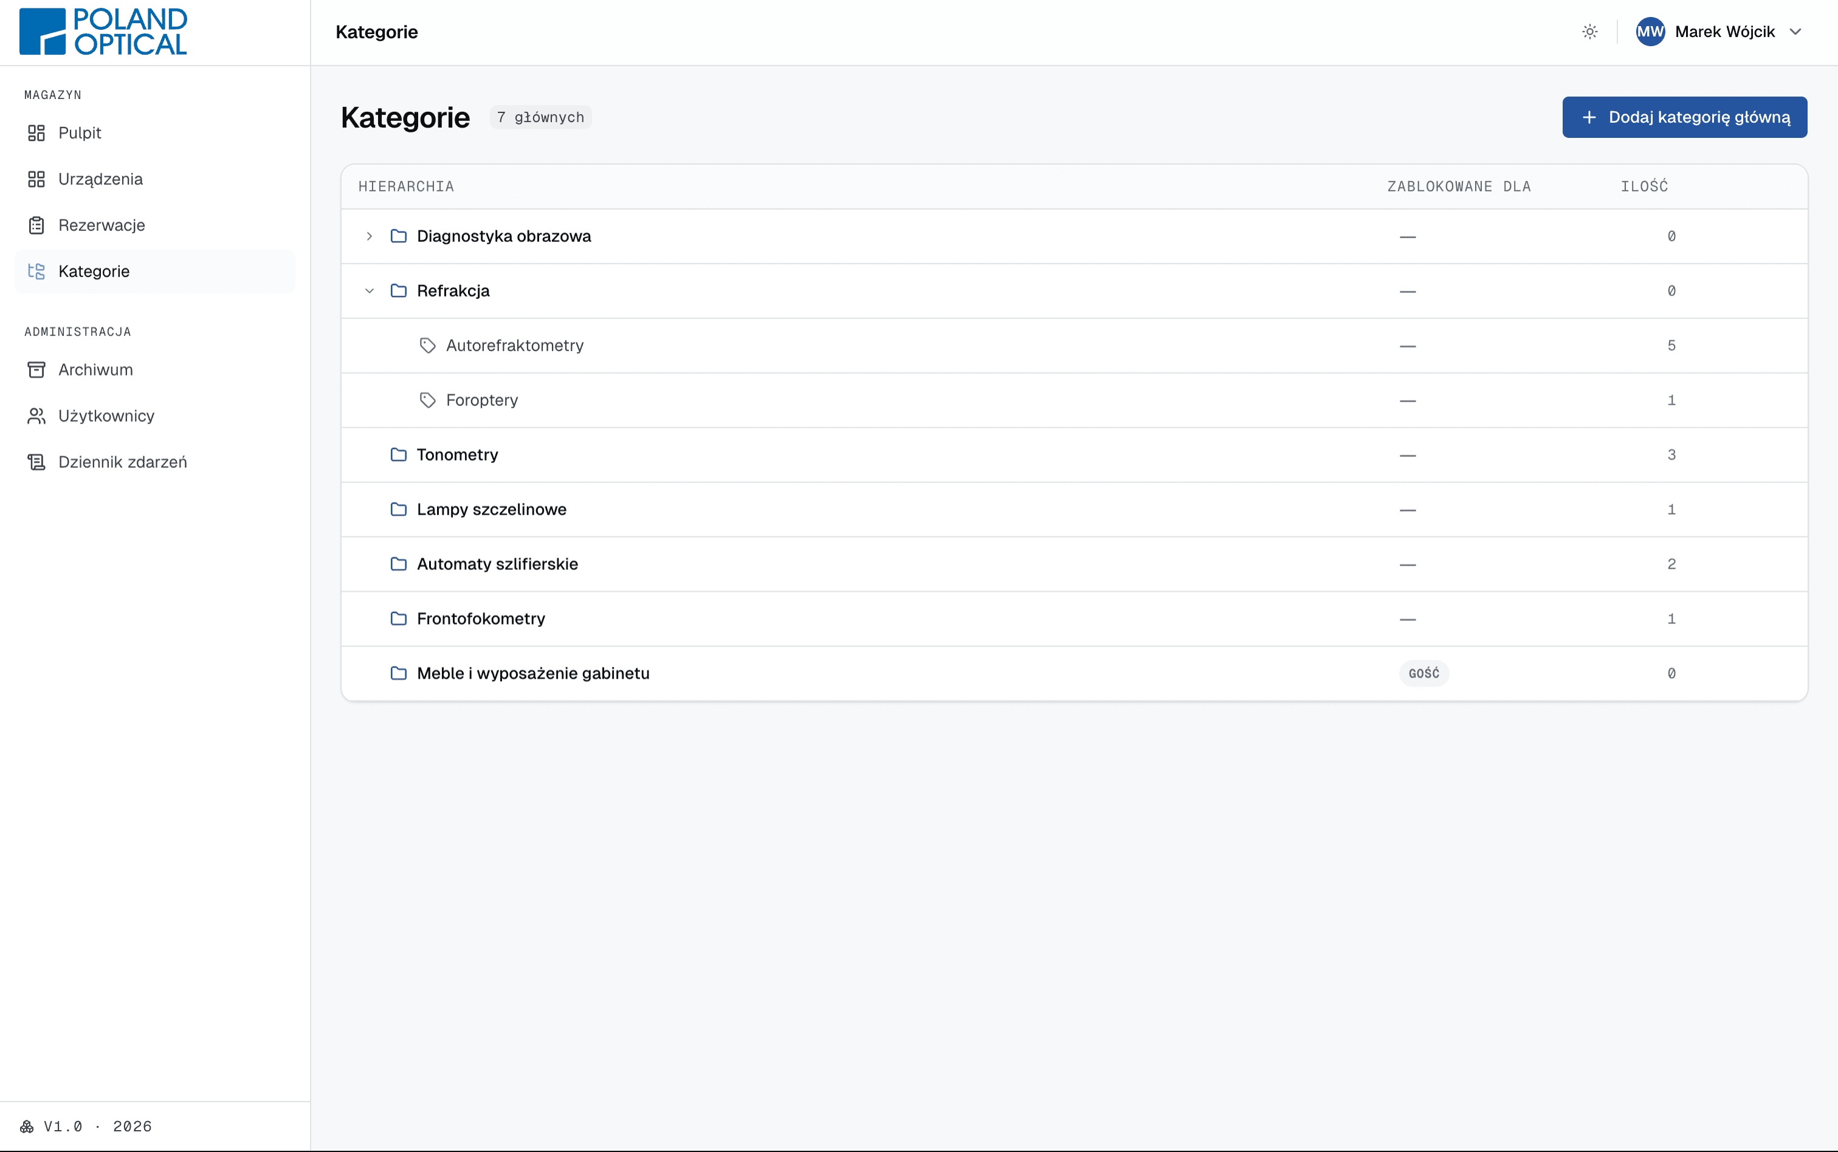
Task: Click the MW user avatar
Action: click(x=1651, y=32)
